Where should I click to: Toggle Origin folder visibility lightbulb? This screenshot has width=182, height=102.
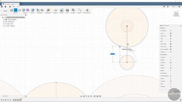tap(6, 24)
